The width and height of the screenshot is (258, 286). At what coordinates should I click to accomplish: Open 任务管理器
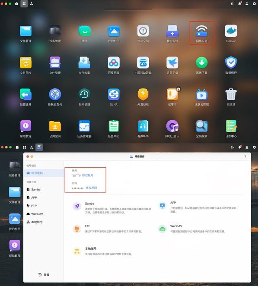(84, 128)
